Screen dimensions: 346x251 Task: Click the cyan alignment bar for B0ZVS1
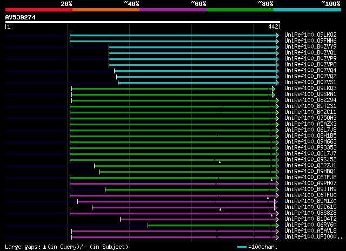[x=197, y=83]
